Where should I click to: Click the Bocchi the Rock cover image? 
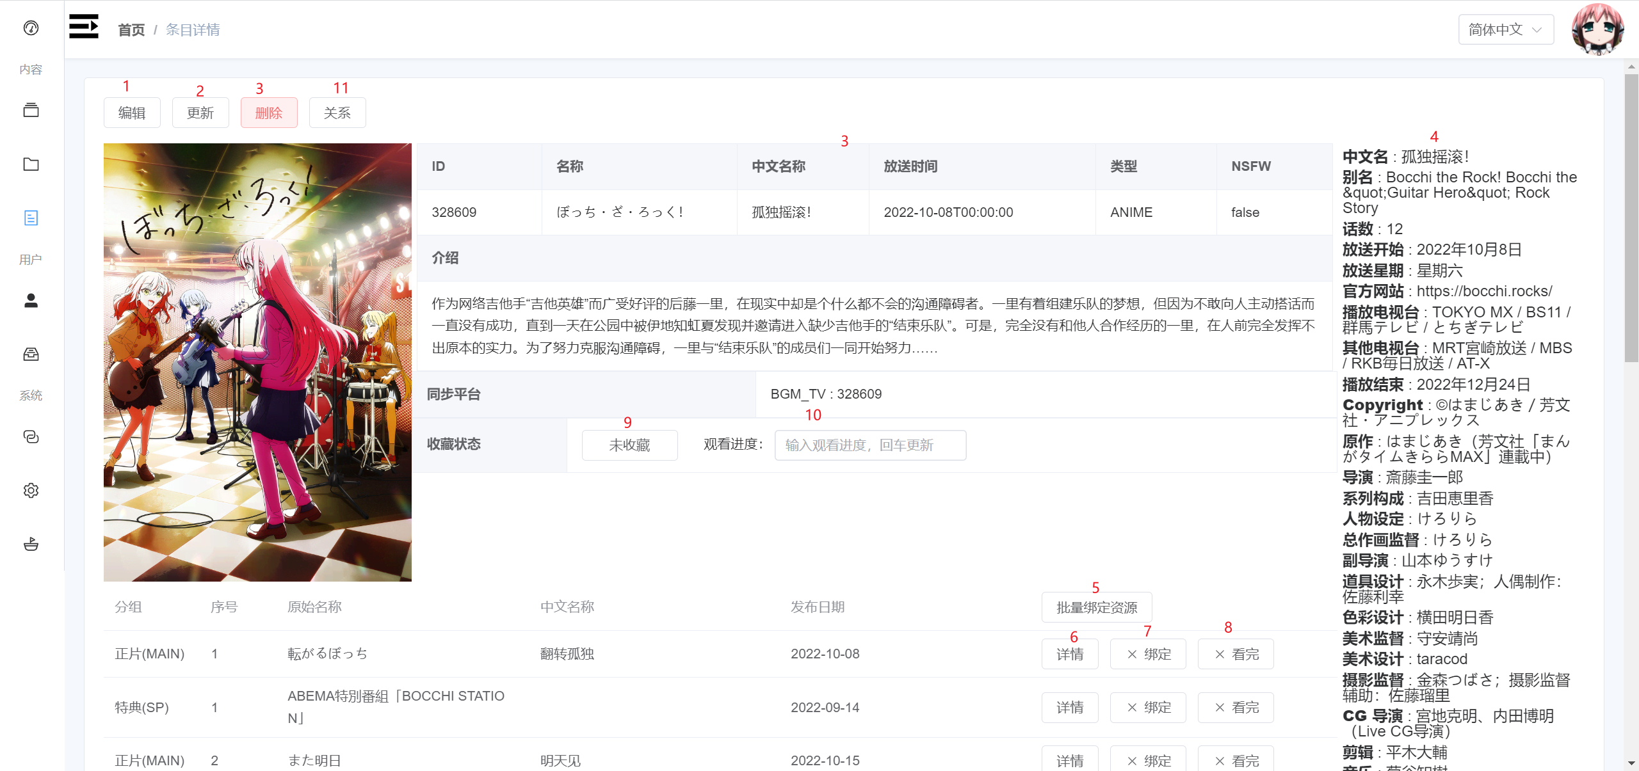click(257, 362)
